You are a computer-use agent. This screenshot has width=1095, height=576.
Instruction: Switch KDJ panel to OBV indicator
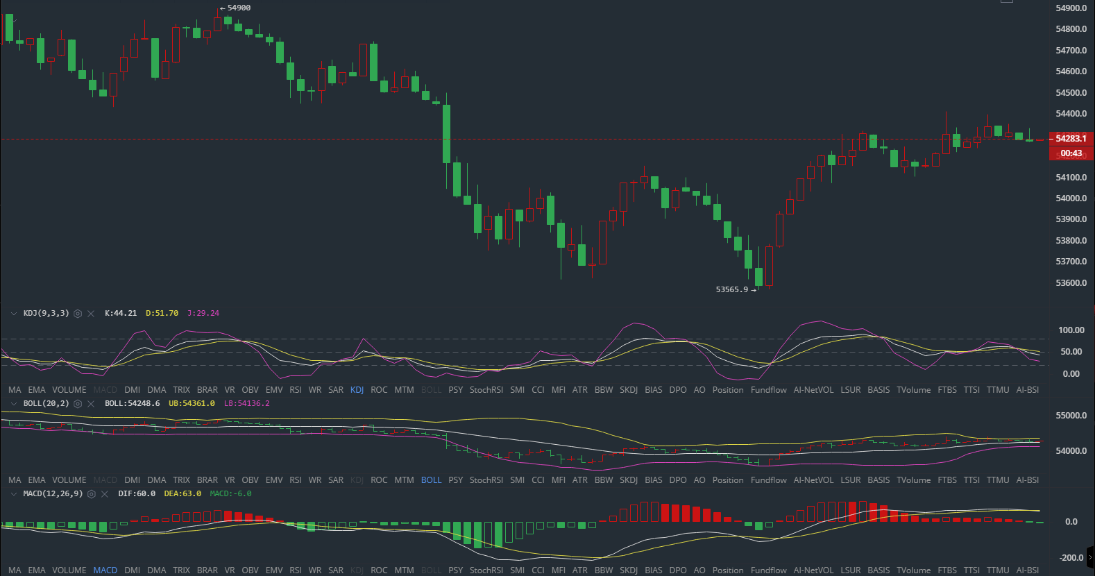tap(250, 390)
